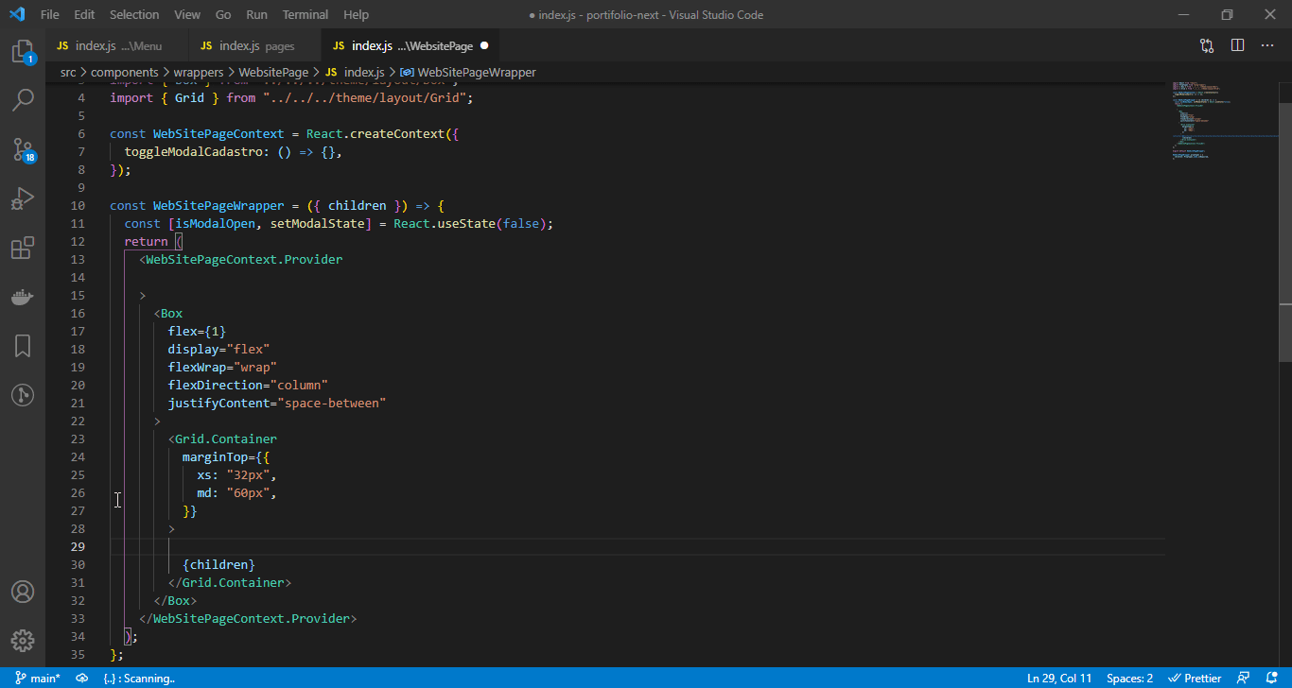Open the Manage gear icon
The height and width of the screenshot is (688, 1292).
23,641
